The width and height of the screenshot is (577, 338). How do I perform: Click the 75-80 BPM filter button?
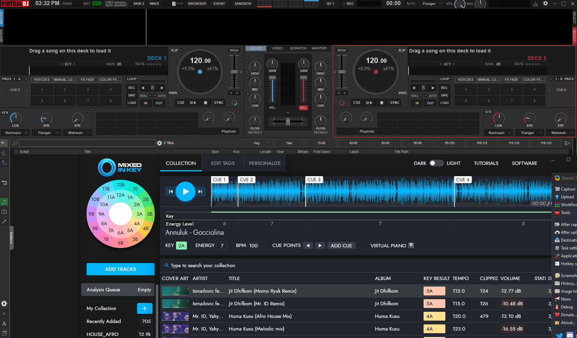coord(321,143)
